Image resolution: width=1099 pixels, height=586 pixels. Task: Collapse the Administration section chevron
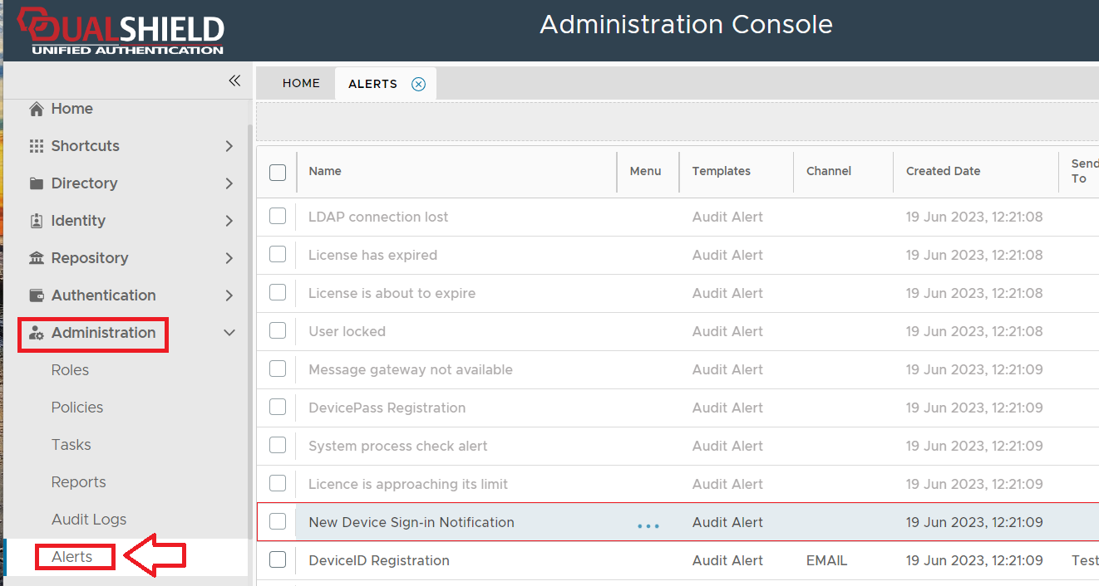pos(229,333)
